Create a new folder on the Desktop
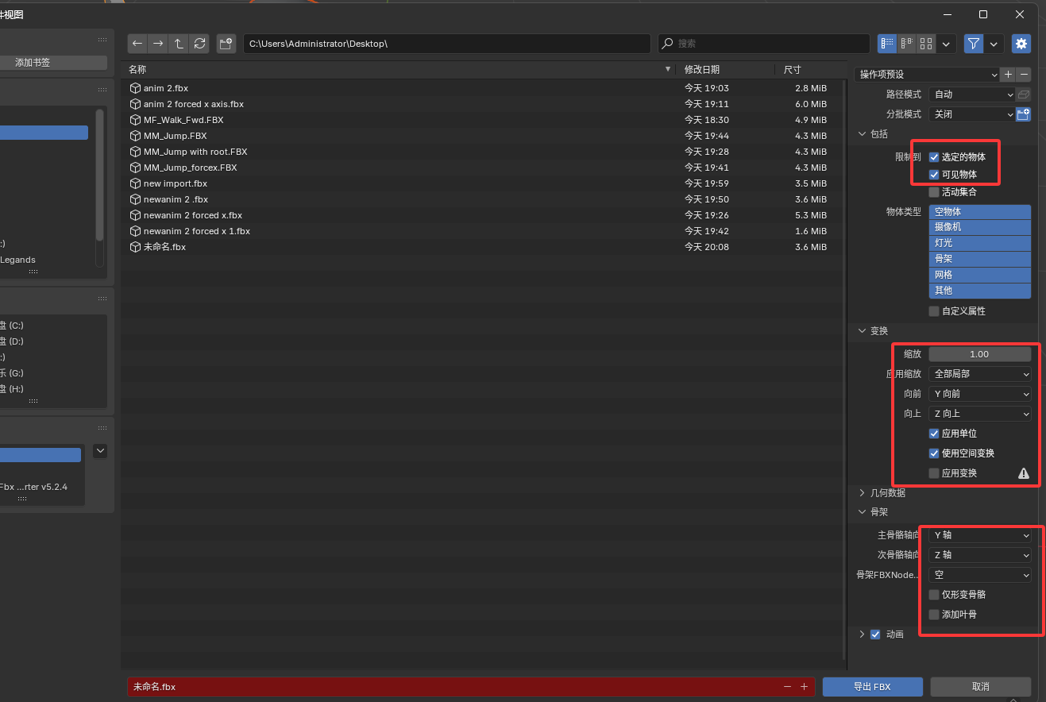Image resolution: width=1046 pixels, height=702 pixels. pyautogui.click(x=226, y=44)
